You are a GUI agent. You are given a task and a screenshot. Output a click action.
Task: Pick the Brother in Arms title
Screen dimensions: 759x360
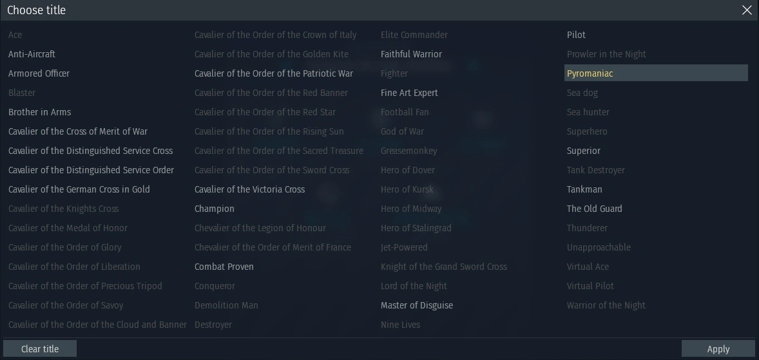point(39,112)
